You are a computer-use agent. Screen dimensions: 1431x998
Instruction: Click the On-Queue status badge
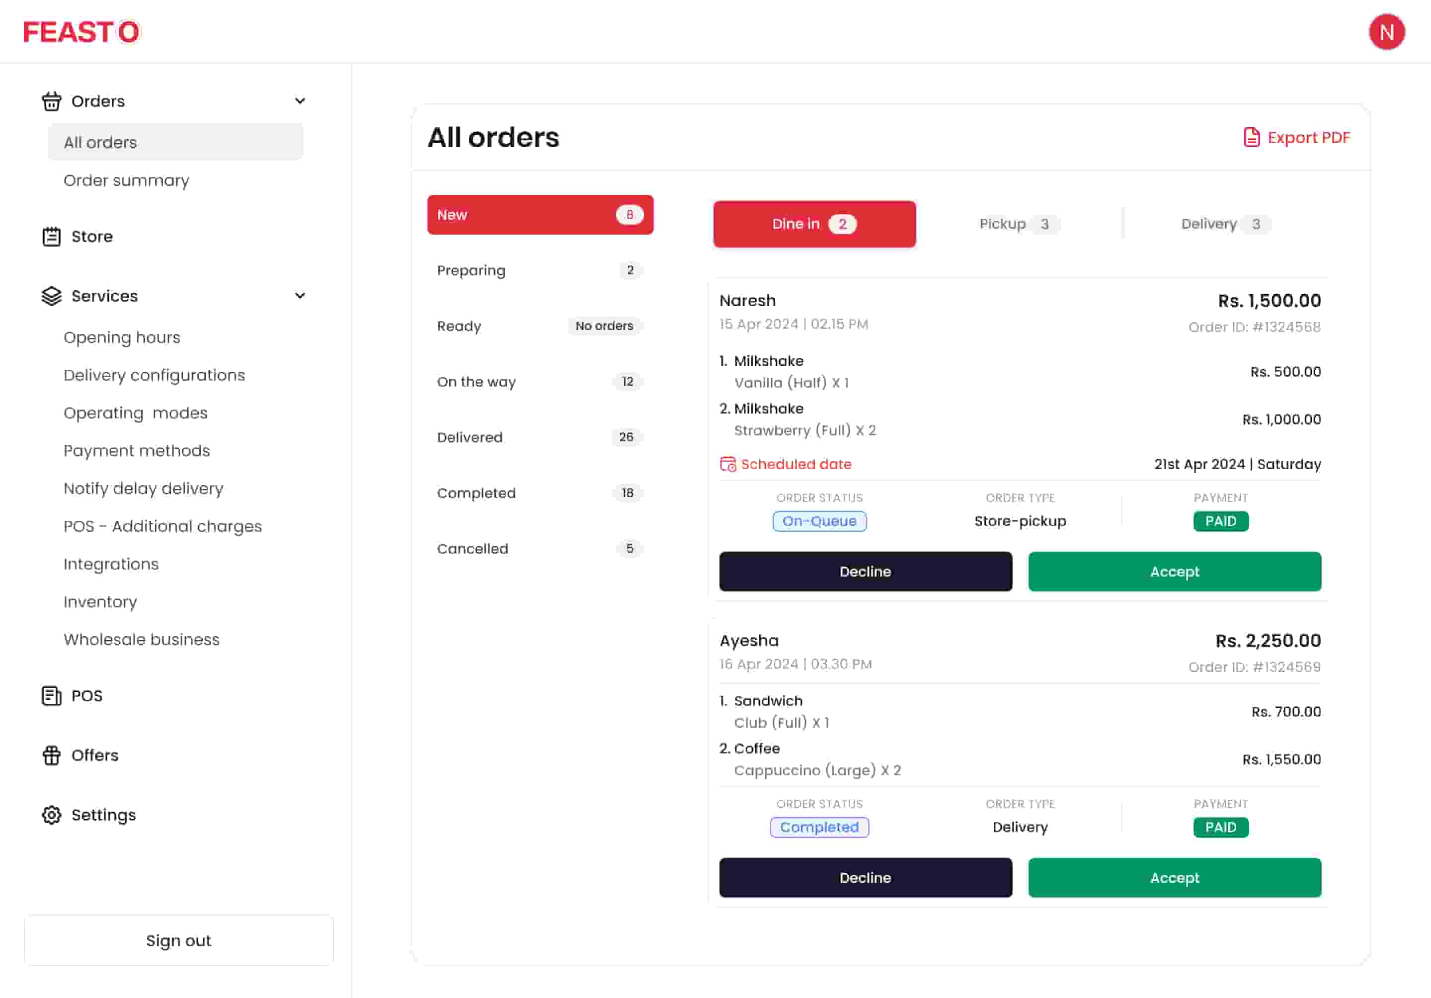point(818,521)
